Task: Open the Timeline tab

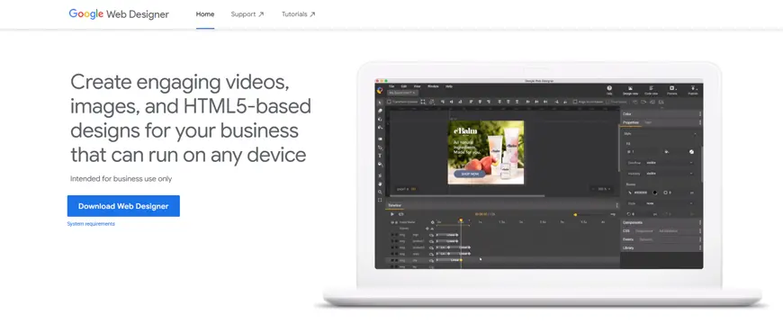Action: pyautogui.click(x=394, y=205)
